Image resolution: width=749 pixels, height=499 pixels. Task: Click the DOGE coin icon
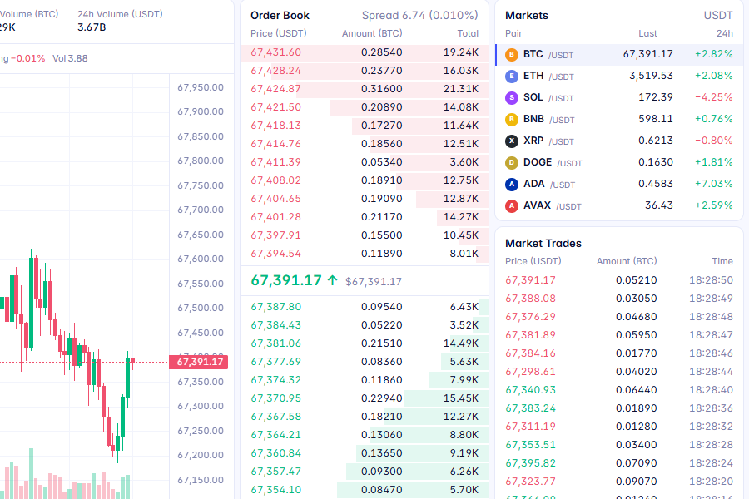point(512,163)
